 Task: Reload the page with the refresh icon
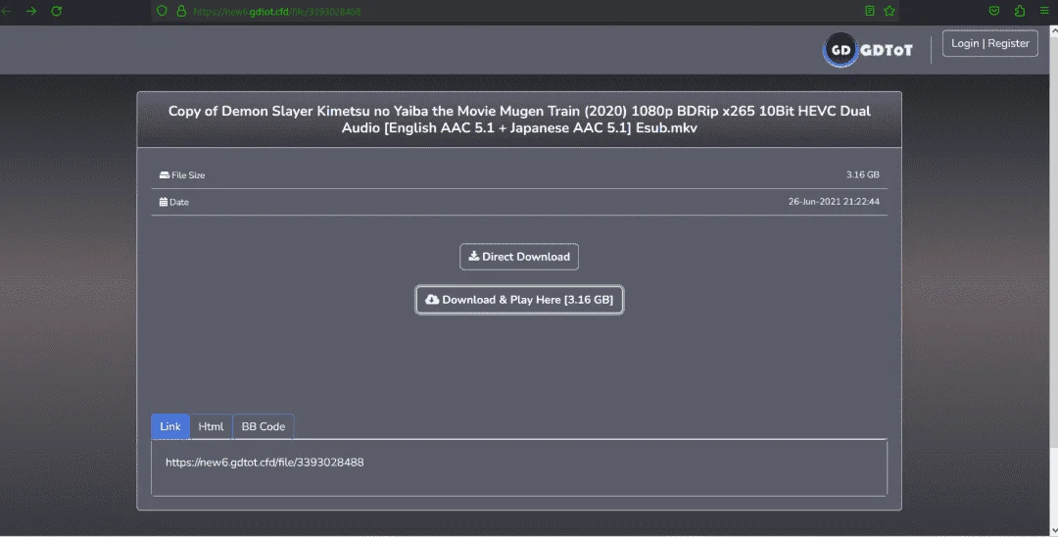57,11
